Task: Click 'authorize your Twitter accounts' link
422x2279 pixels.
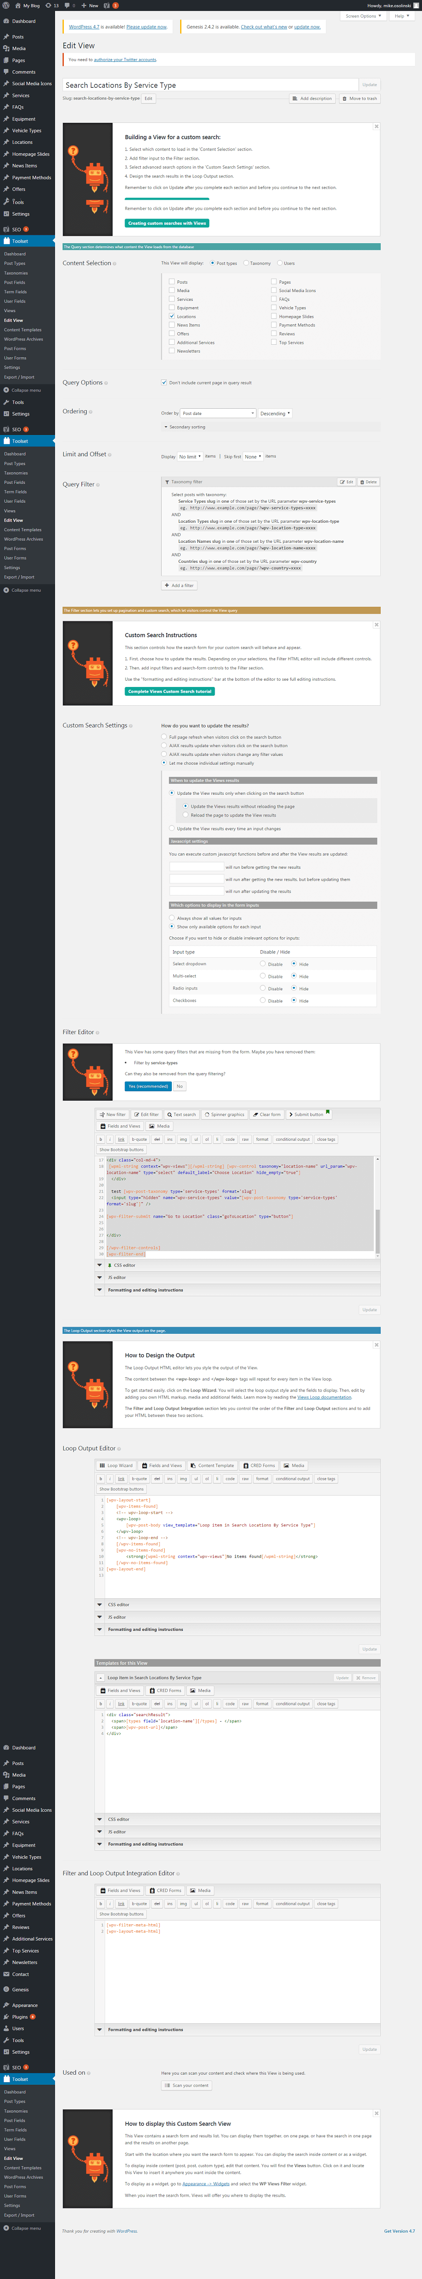Action: click(126, 59)
